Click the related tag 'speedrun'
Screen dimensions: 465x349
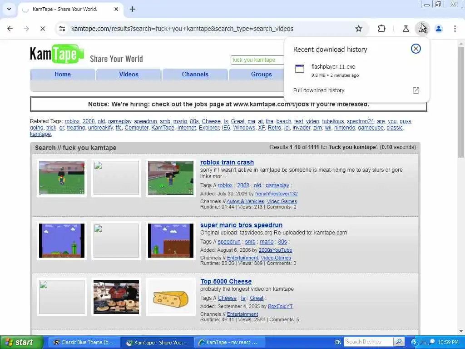click(x=145, y=121)
